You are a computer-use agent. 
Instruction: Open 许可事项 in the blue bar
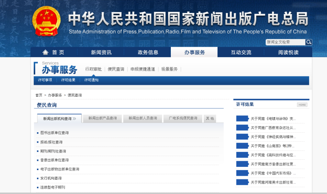point(45,80)
